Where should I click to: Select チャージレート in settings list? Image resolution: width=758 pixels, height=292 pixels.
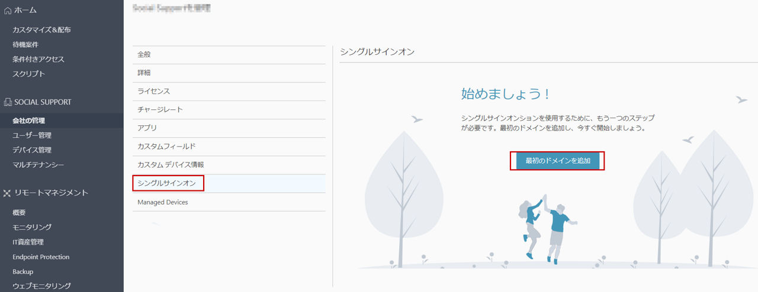coord(229,110)
